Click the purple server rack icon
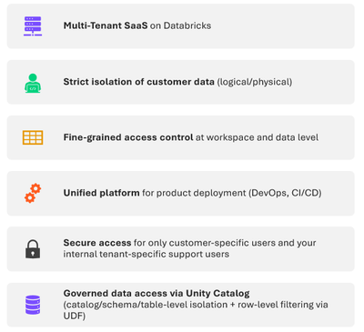This screenshot has width=364, height=332. pyautogui.click(x=33, y=26)
